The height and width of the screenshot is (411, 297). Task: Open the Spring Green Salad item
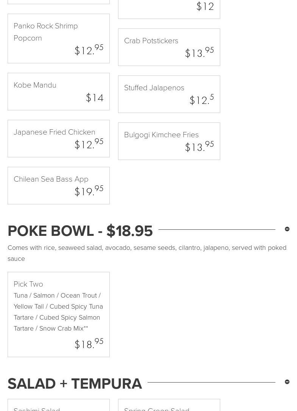pos(157,409)
